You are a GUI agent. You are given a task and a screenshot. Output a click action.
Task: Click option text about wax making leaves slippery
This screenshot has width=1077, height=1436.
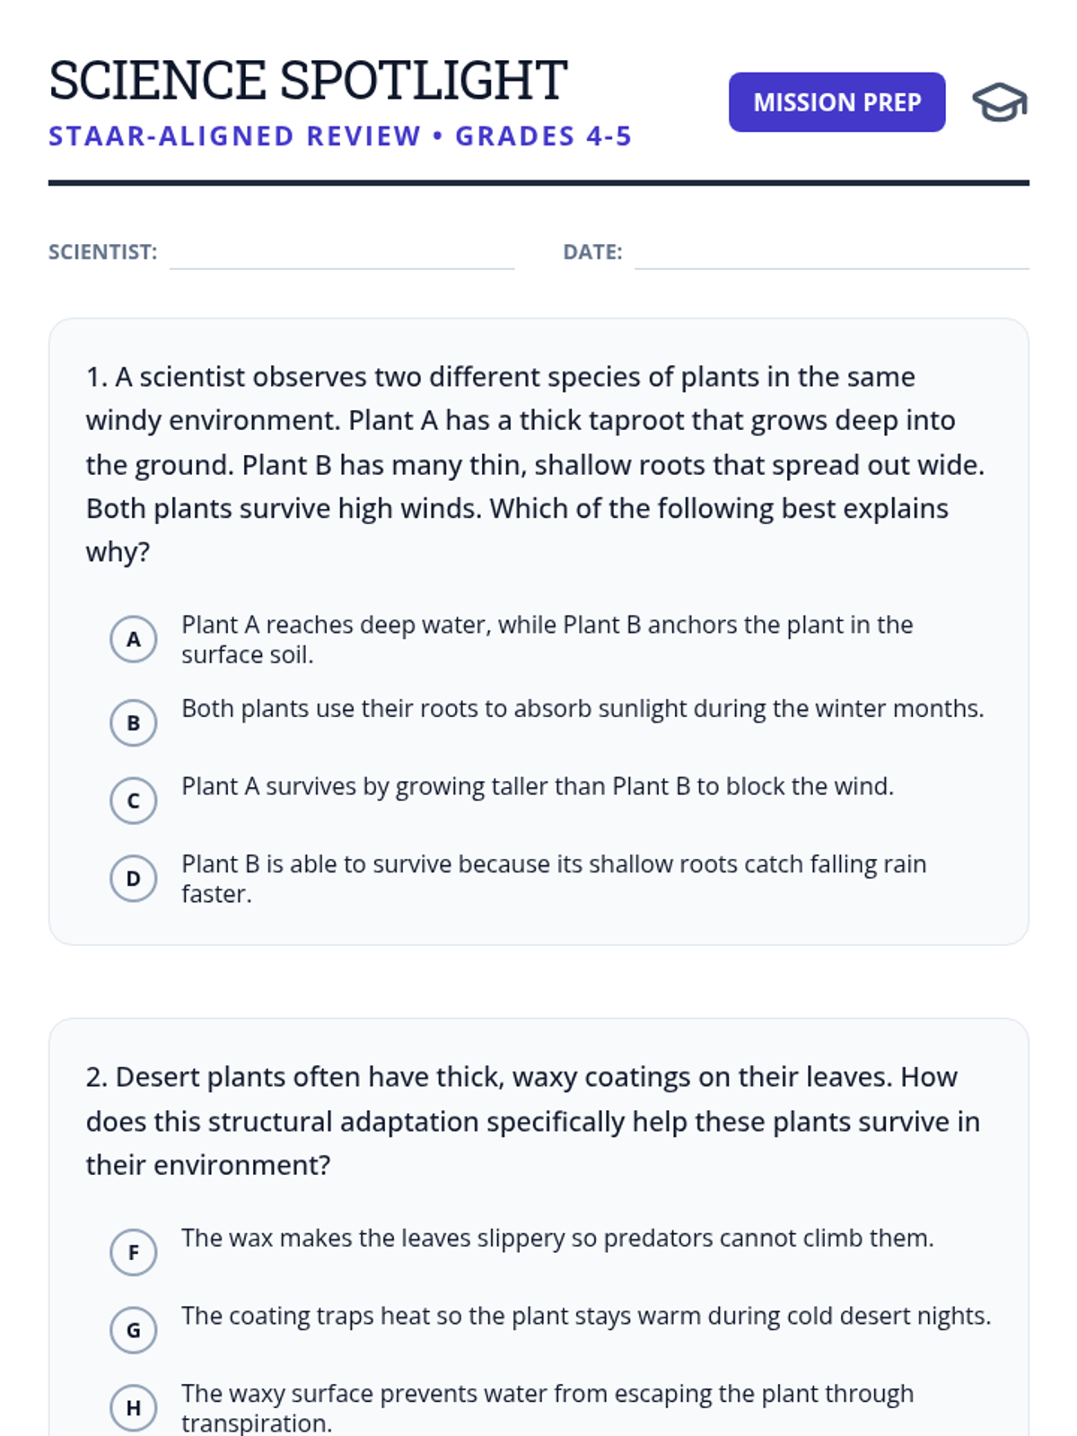pos(557,1239)
